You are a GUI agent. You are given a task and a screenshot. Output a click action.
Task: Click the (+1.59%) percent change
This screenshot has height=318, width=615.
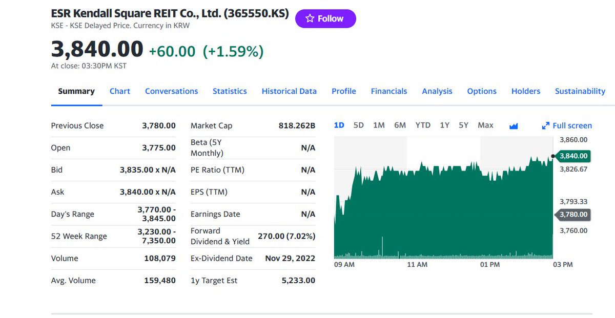tap(233, 51)
